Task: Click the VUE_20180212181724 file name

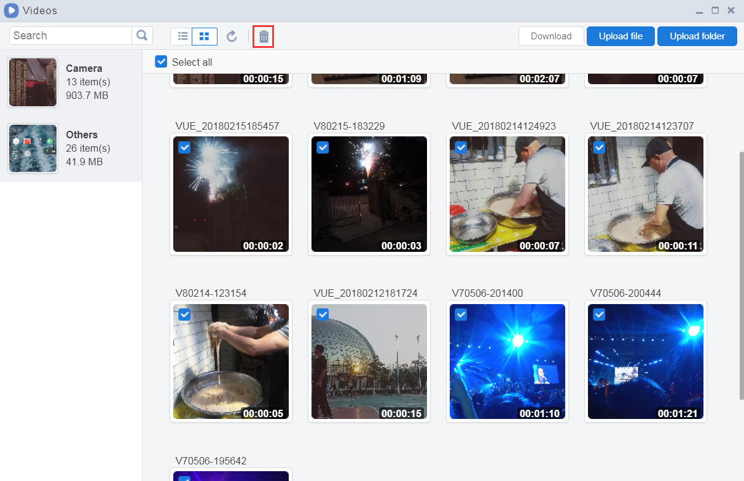Action: pos(366,293)
